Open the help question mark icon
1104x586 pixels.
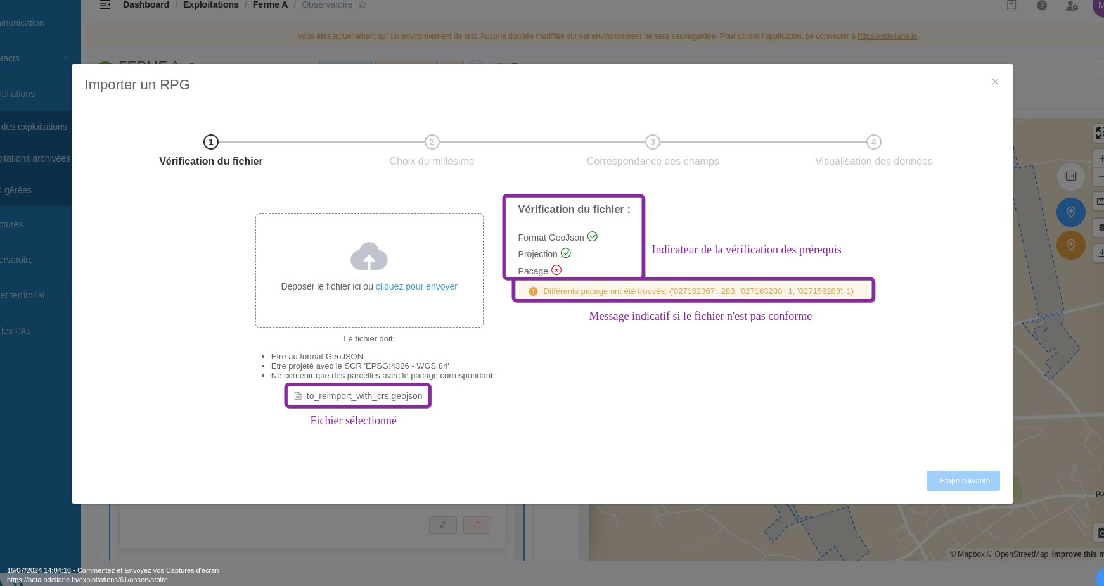[1042, 6]
